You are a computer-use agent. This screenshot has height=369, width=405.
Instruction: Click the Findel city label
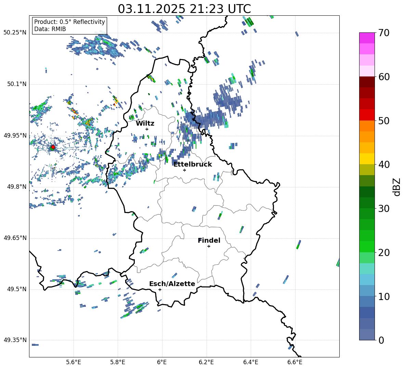(x=209, y=240)
